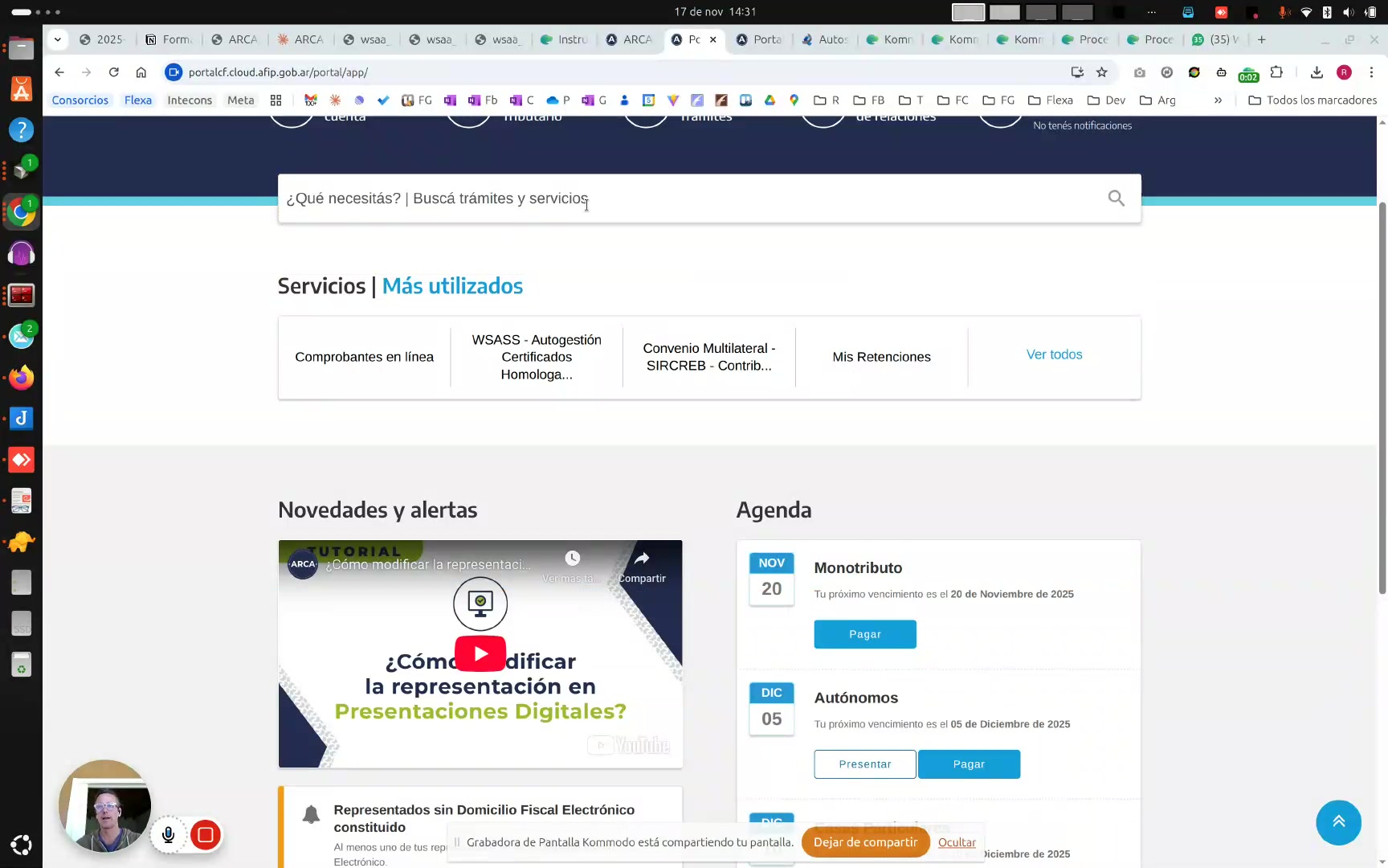Open the Chrome extensions puzzle icon
Screen dimensions: 1388x868
click(1276, 72)
